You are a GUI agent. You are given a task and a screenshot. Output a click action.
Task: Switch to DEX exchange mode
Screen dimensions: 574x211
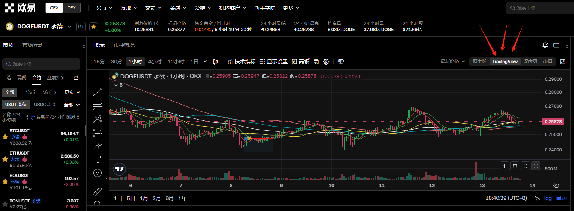click(x=71, y=8)
